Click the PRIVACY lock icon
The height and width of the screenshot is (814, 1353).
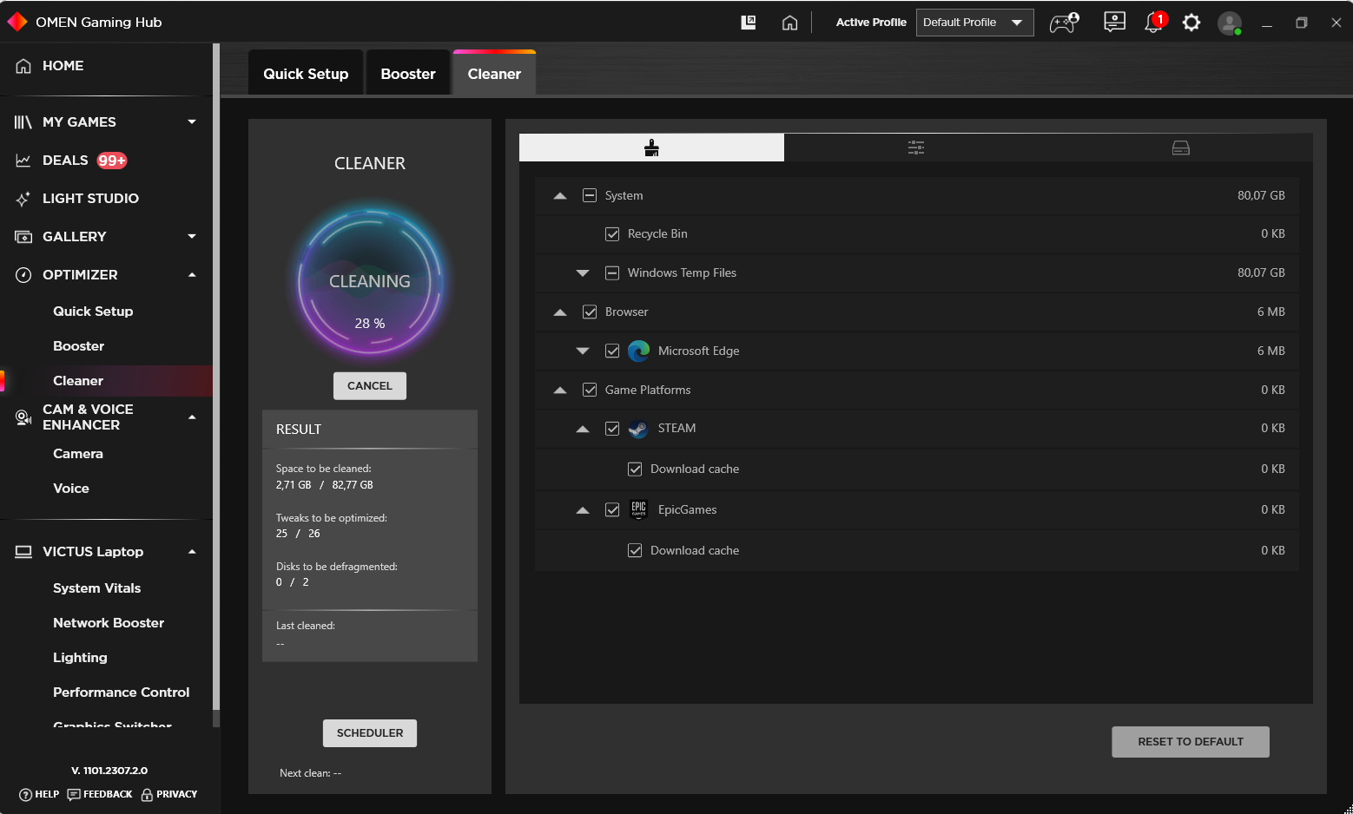click(x=147, y=795)
